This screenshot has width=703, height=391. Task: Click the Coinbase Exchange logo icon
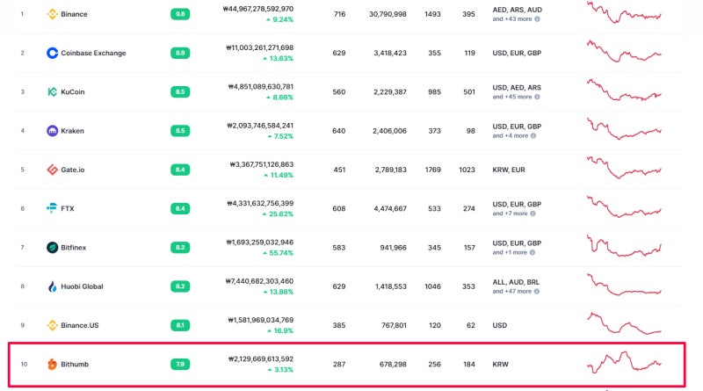tap(53, 53)
